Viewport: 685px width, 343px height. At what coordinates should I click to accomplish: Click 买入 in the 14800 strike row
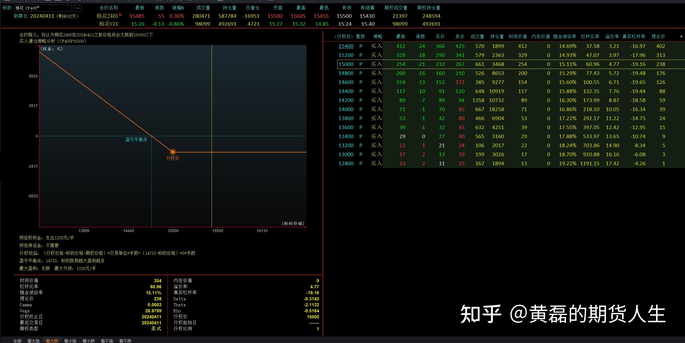[376, 73]
